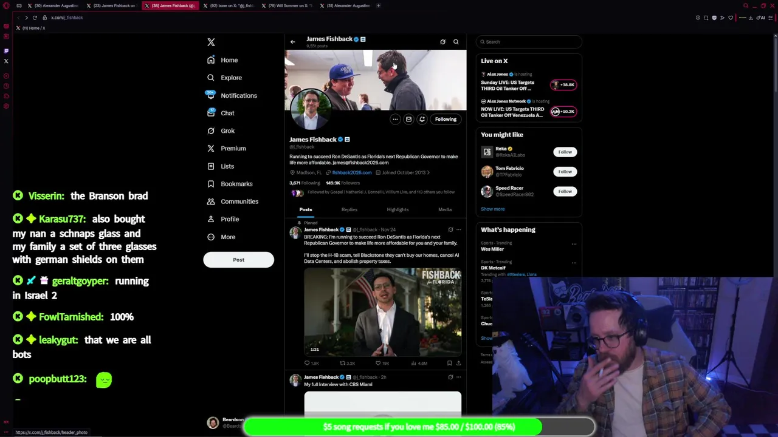Open the Wes Miller trending topic
Viewport: 778px width, 437px height.
[x=492, y=249]
